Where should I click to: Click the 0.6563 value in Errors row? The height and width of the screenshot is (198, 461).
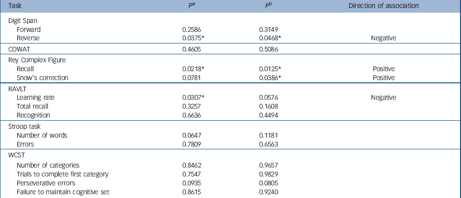click(x=269, y=144)
